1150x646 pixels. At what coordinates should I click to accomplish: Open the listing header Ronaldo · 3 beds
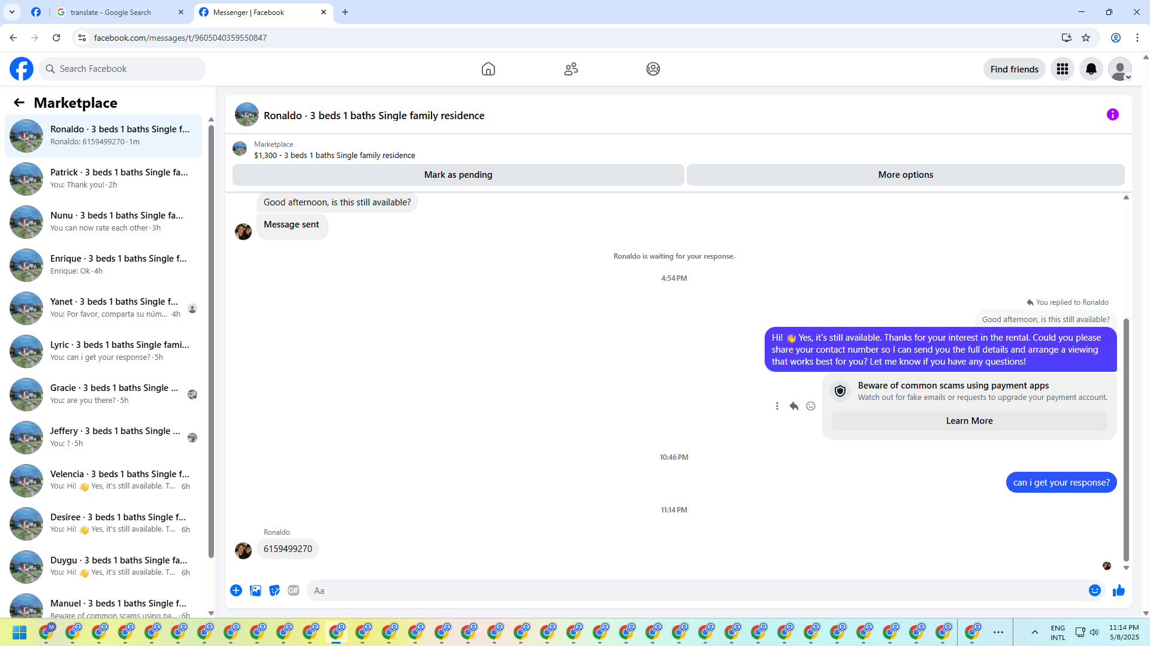pyautogui.click(x=374, y=116)
